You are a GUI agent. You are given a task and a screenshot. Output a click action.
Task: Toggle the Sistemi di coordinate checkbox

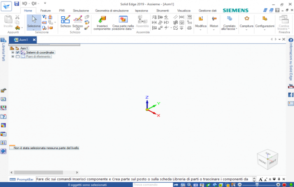(x=18, y=53)
